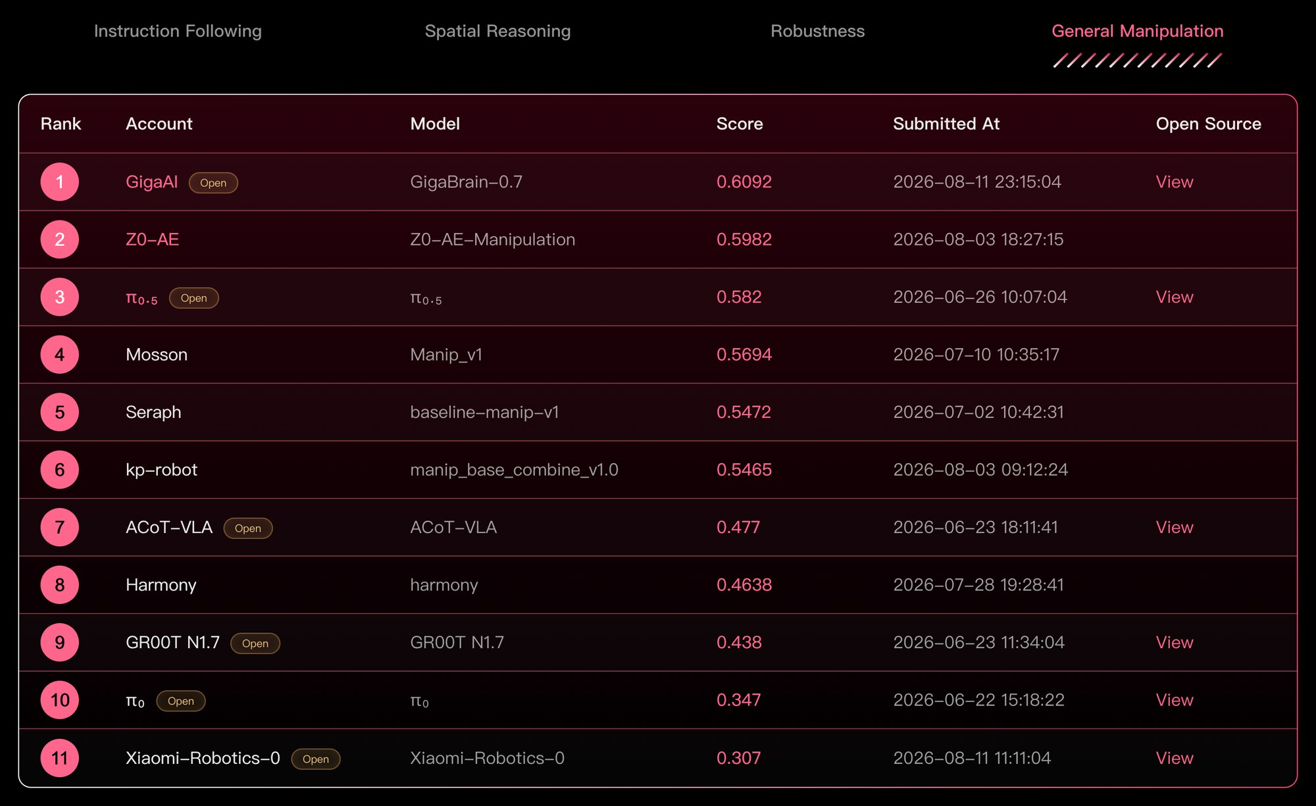Click View in the 0.347 score row
Viewport: 1316px width, 806px height.
click(1175, 700)
